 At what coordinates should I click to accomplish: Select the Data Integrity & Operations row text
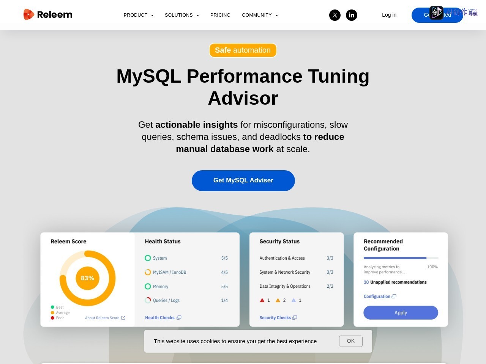tap(285, 286)
